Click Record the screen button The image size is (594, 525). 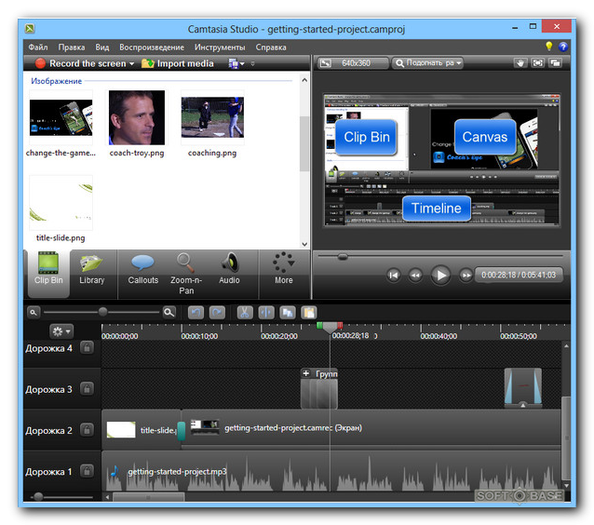tap(80, 63)
